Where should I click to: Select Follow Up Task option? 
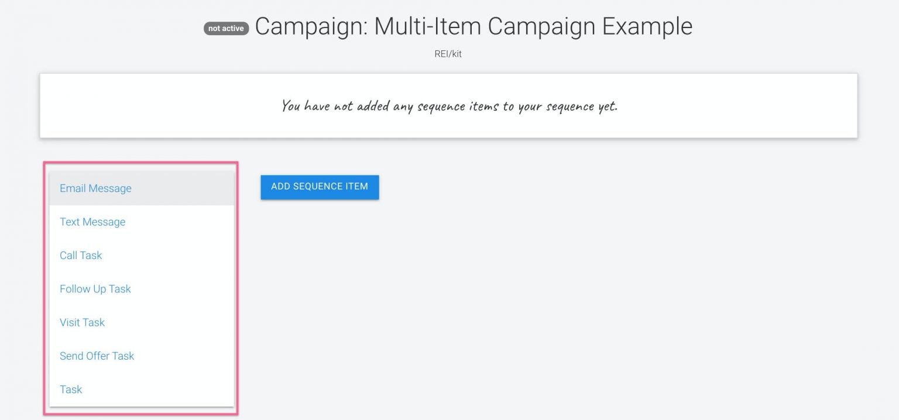[x=95, y=288]
